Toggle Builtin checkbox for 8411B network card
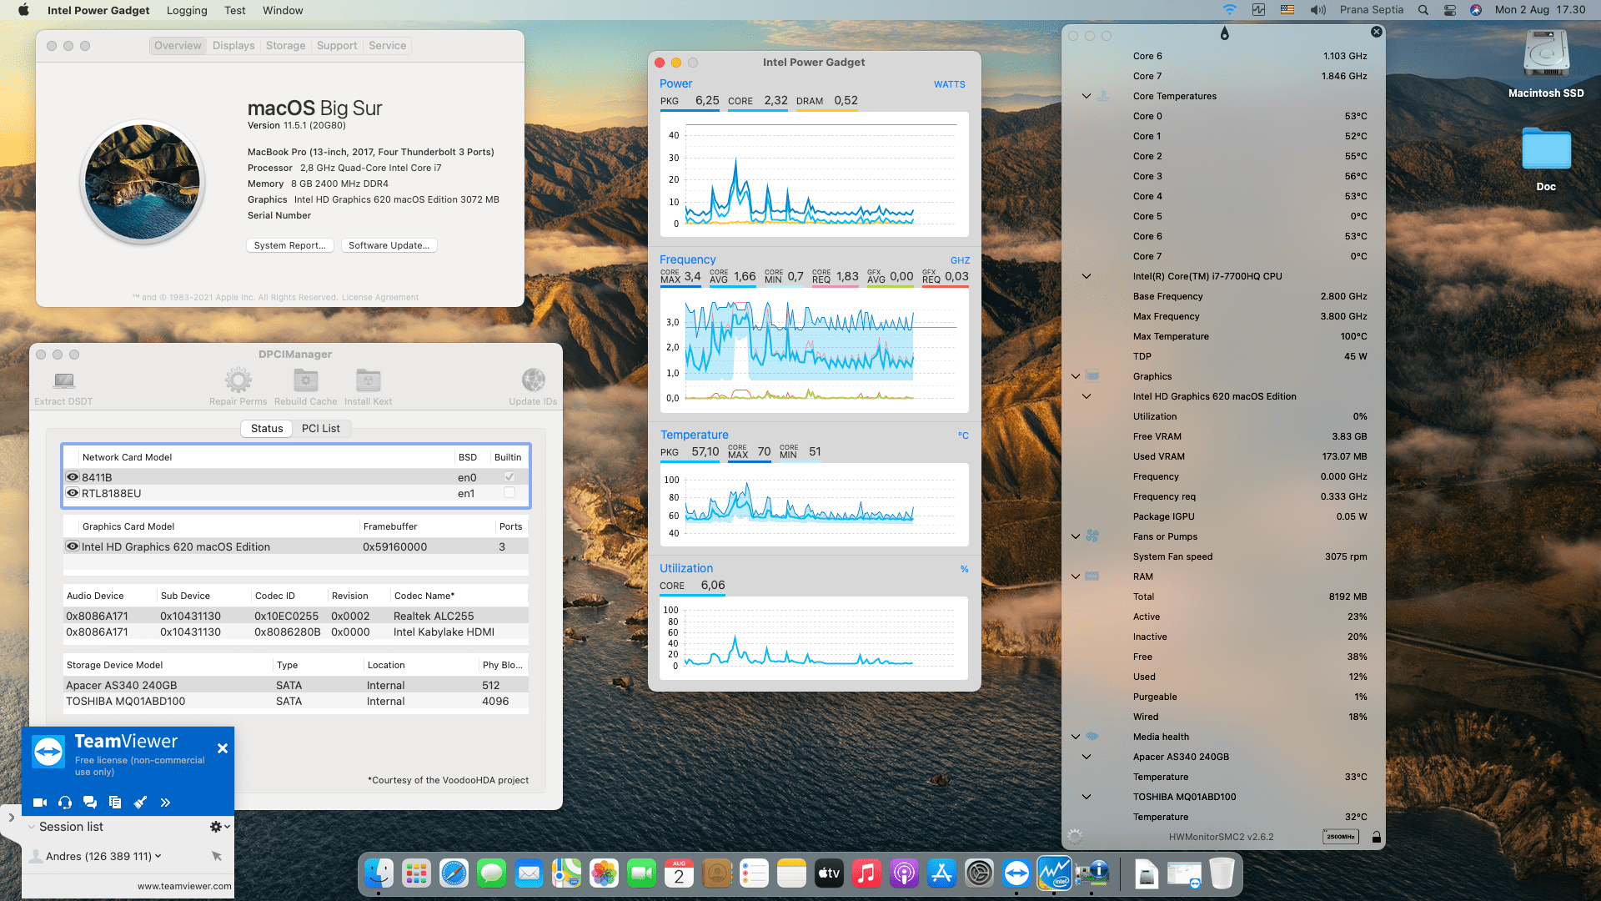 coord(509,476)
